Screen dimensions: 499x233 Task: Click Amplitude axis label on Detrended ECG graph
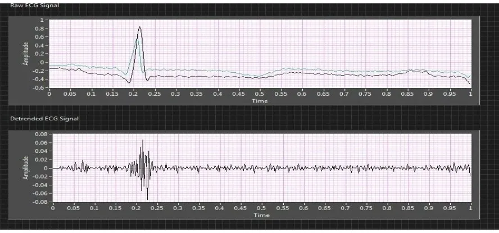(26, 167)
